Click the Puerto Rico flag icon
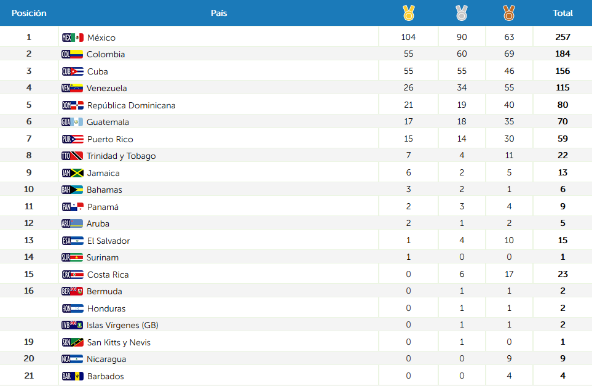Image resolution: width=592 pixels, height=386 pixels. pos(73,139)
